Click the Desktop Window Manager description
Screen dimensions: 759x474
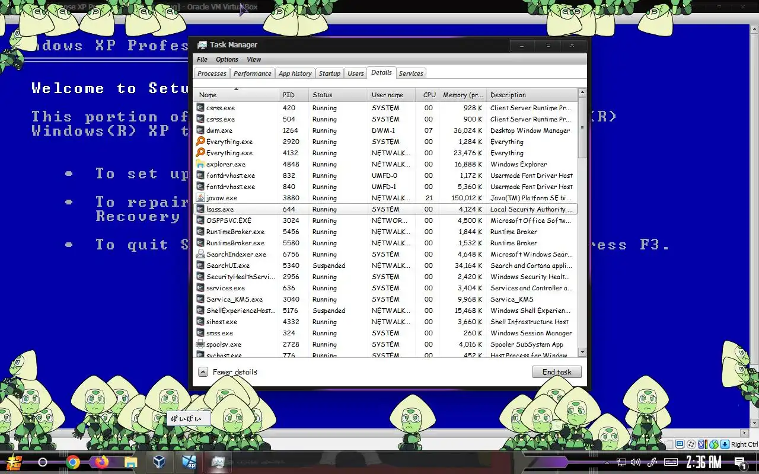pos(530,130)
